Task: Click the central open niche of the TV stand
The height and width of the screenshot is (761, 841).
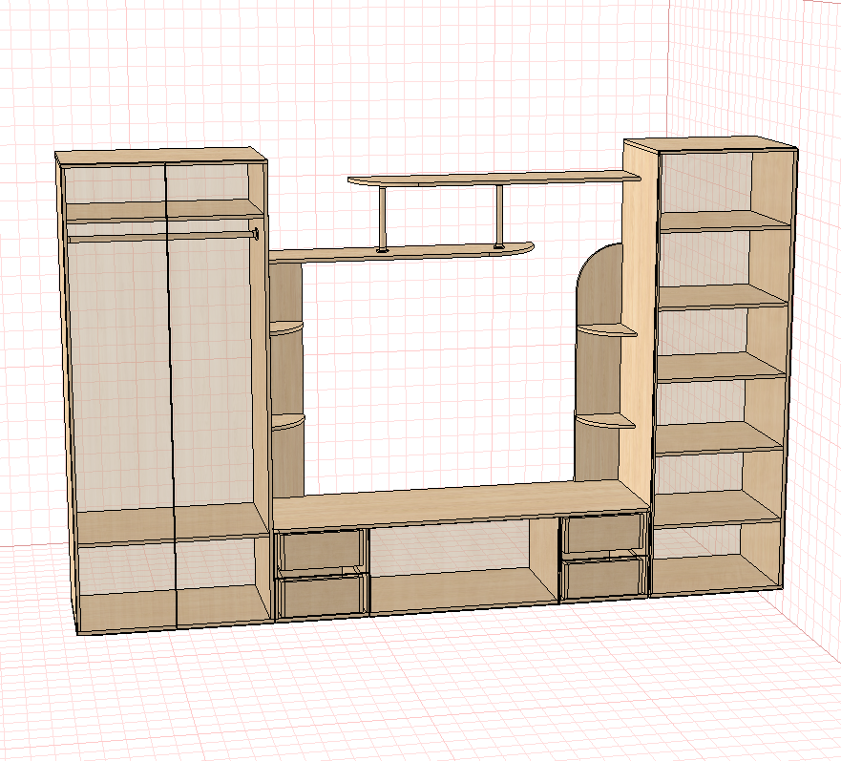Action: pos(464,566)
